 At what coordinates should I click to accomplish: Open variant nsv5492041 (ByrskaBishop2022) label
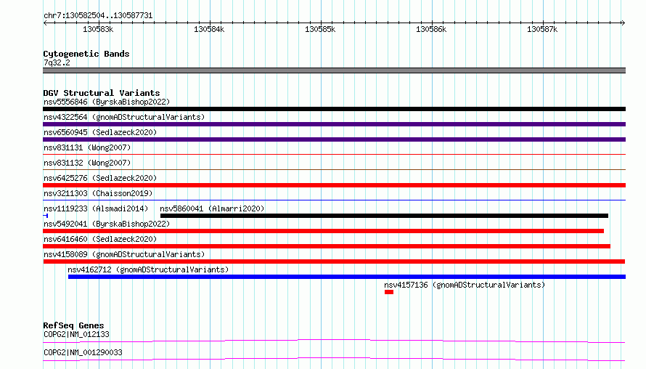[107, 224]
